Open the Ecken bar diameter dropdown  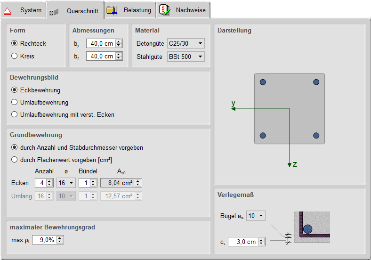pyautogui.click(x=72, y=183)
